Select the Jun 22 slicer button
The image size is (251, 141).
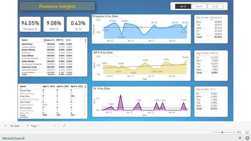(215, 7)
